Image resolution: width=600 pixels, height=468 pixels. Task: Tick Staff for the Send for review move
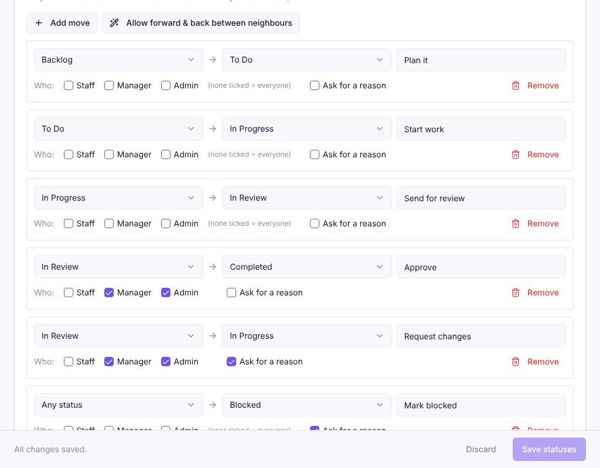coord(69,223)
